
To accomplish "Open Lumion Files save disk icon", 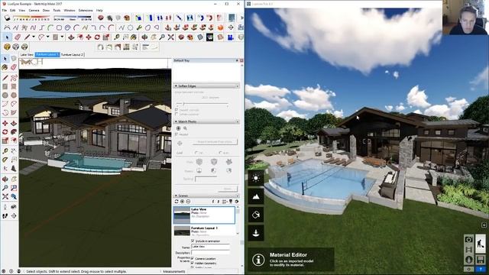I will coord(481,260).
